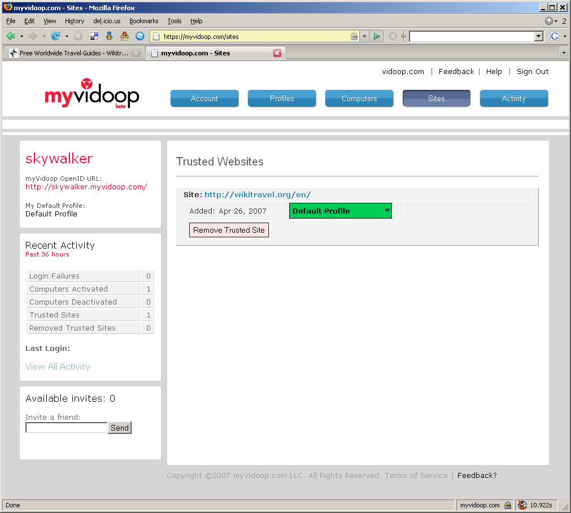Open the skywalker.myvidoop.com OpenID URL link
Viewport: 571px width, 513px height.
[86, 186]
